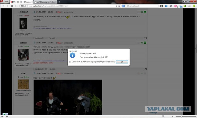Viewport: 197px width, 118px height.
Task: Open the Opera main menu button
Action: [5, 2]
